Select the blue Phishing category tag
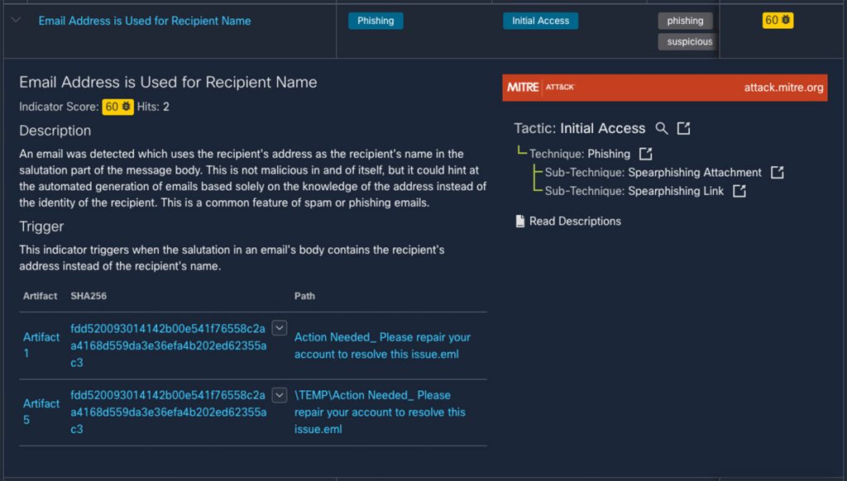Viewport: 847px width, 481px height. (376, 21)
